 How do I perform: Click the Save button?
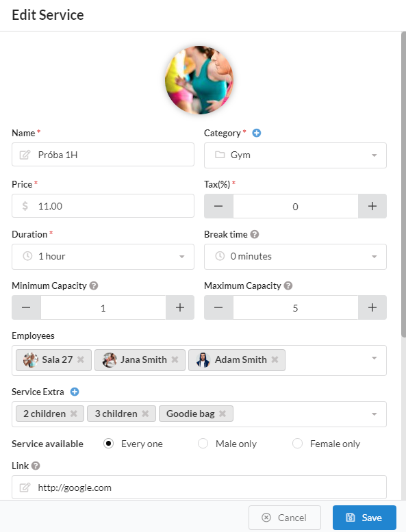tap(364, 518)
